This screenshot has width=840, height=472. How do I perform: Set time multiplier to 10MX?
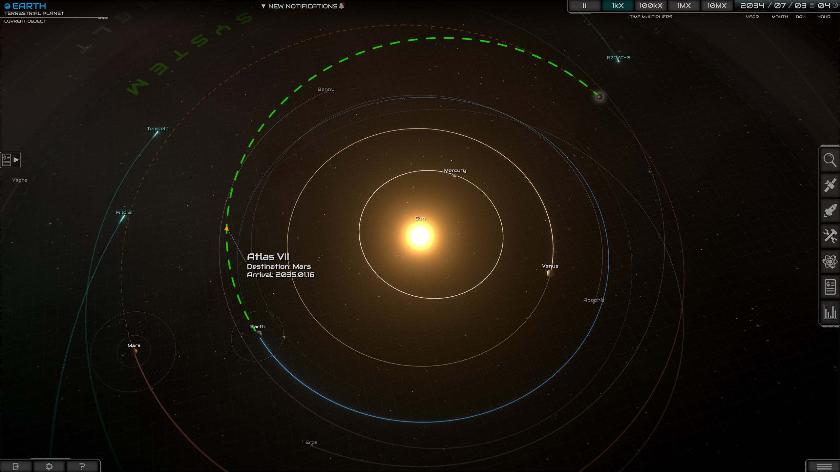717,6
